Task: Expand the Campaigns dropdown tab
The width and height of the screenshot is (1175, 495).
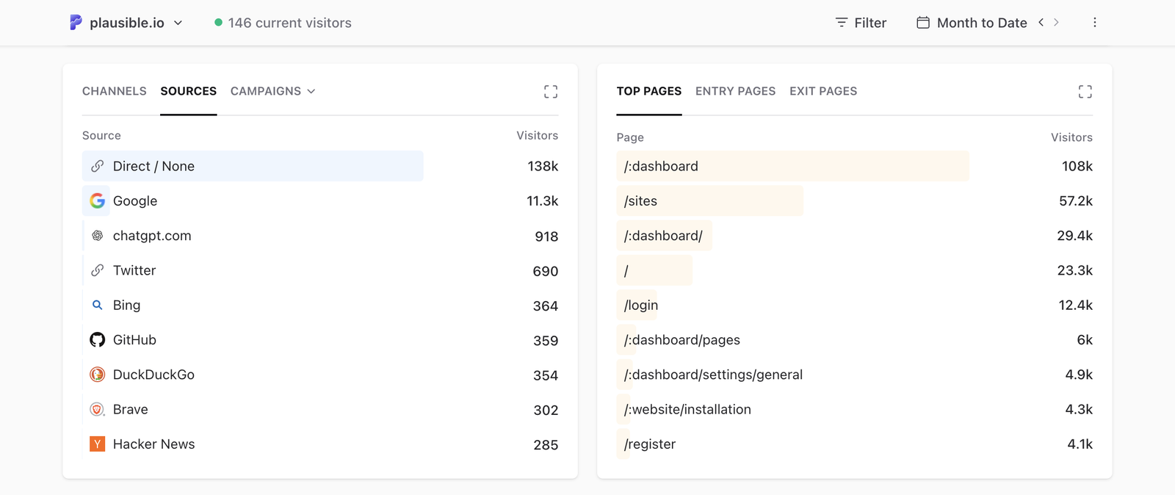Action: tap(273, 91)
